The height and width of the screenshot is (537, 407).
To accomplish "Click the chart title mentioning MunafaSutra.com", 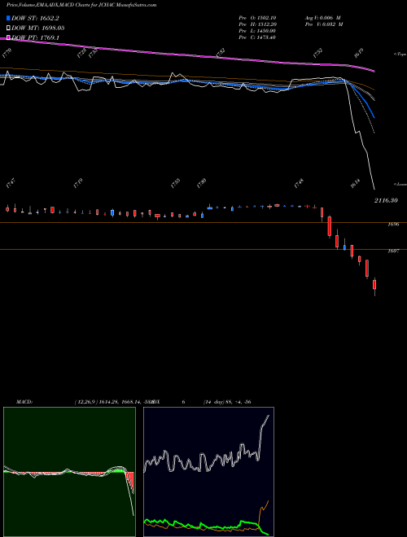I will (x=81, y=5).
